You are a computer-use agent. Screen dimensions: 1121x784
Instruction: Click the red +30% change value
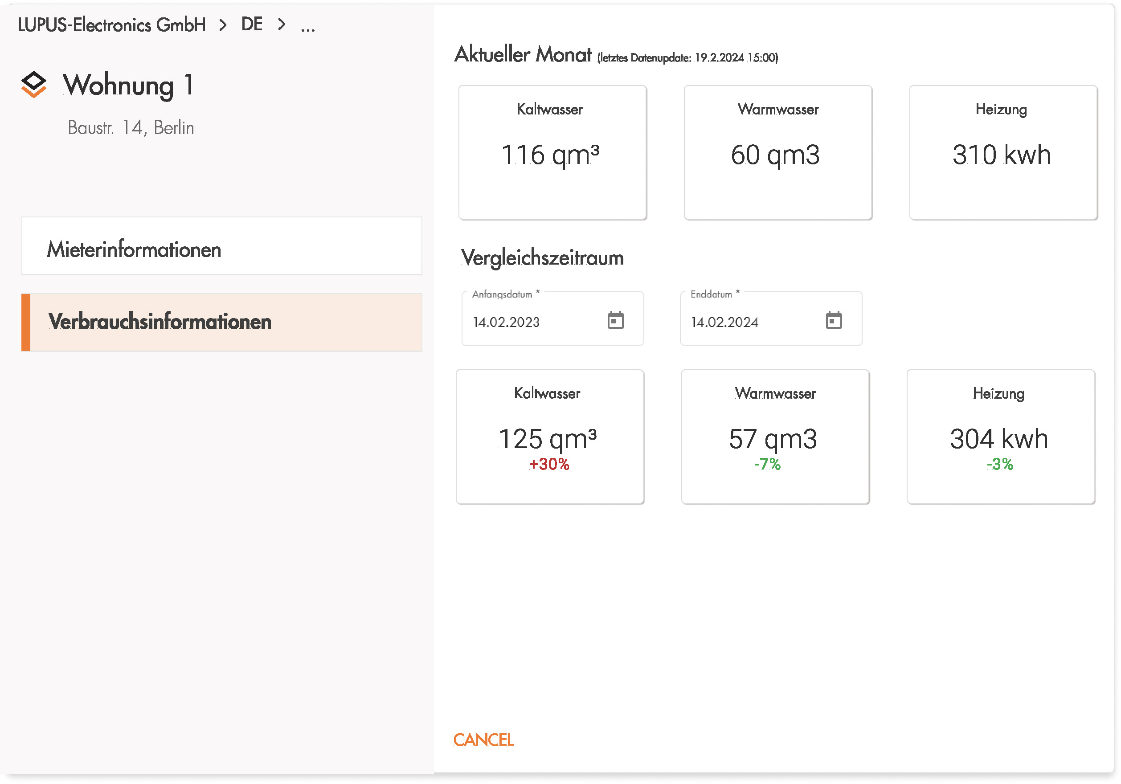tap(549, 464)
